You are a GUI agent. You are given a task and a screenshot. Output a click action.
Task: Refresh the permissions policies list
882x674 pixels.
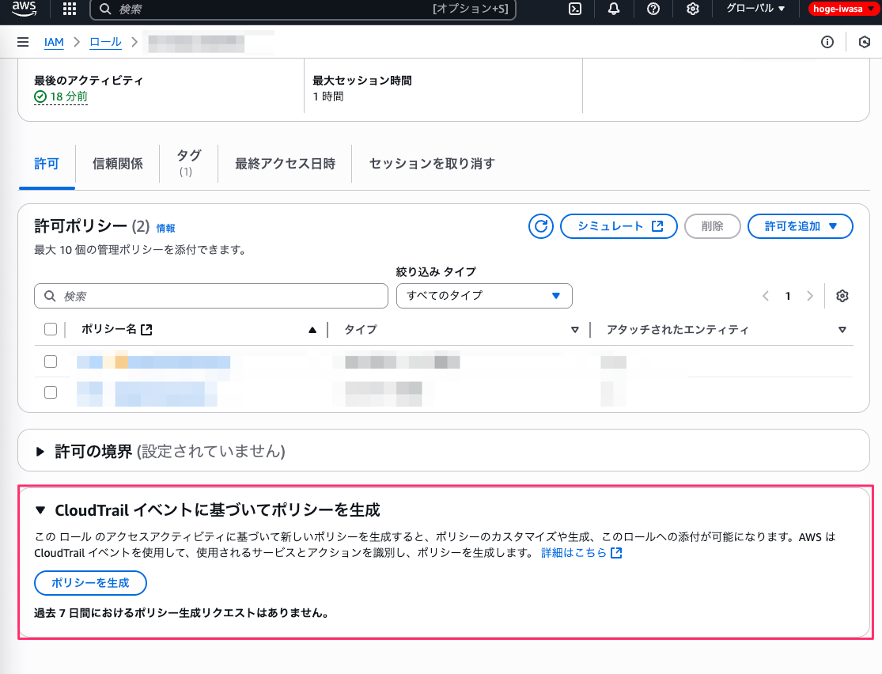540,226
